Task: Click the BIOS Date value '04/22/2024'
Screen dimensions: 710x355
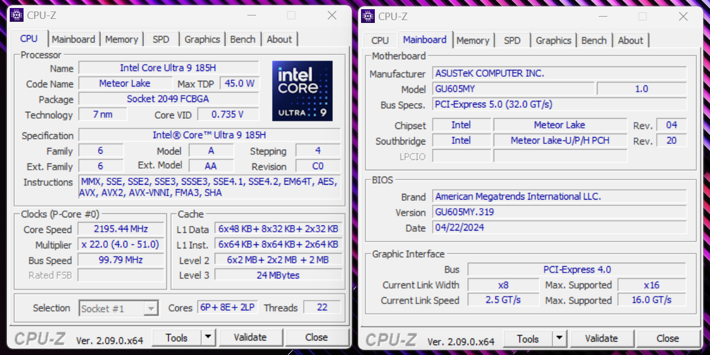Action: (559, 228)
